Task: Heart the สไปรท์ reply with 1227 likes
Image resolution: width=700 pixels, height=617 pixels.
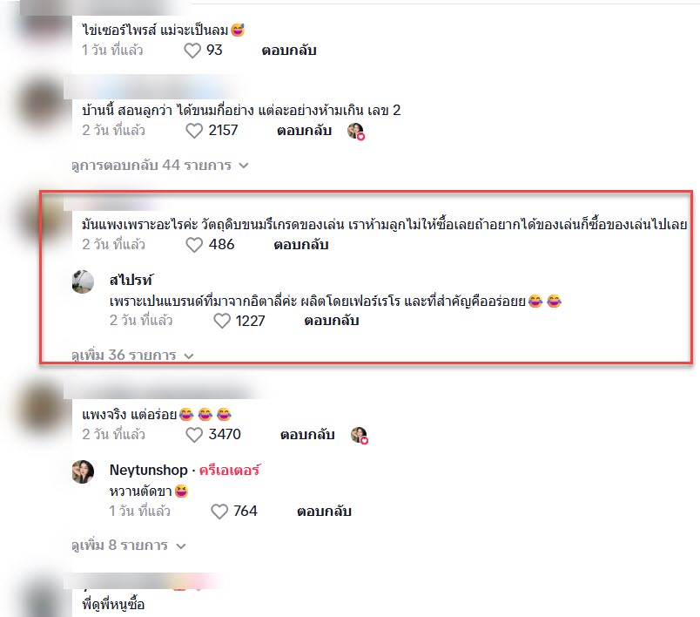Action: click(222, 321)
